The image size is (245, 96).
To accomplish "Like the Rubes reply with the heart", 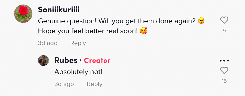I will pyautogui.click(x=224, y=70).
